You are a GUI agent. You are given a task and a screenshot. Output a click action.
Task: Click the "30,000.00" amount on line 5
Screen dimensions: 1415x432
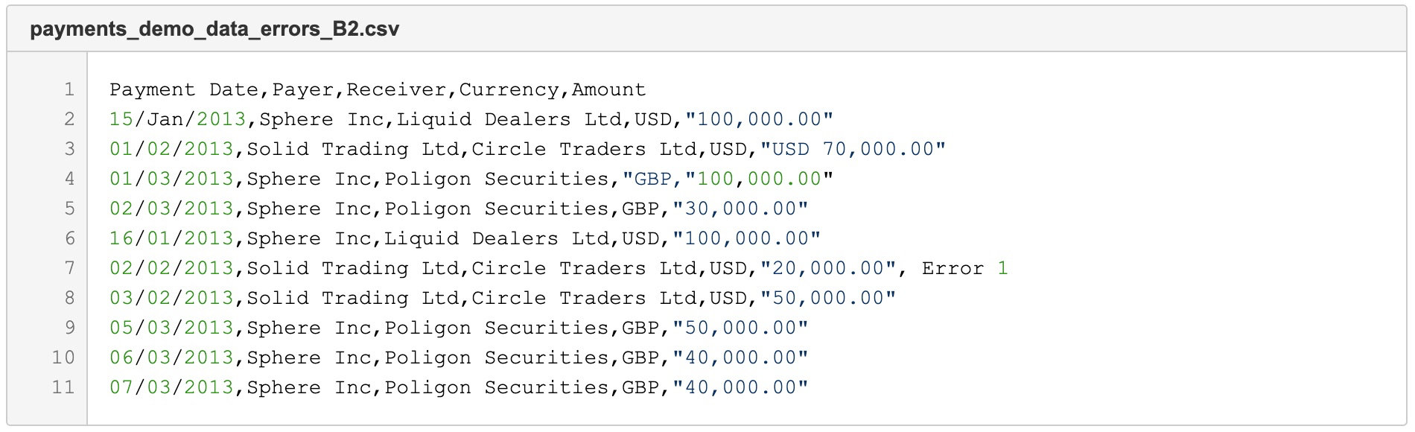click(x=740, y=209)
